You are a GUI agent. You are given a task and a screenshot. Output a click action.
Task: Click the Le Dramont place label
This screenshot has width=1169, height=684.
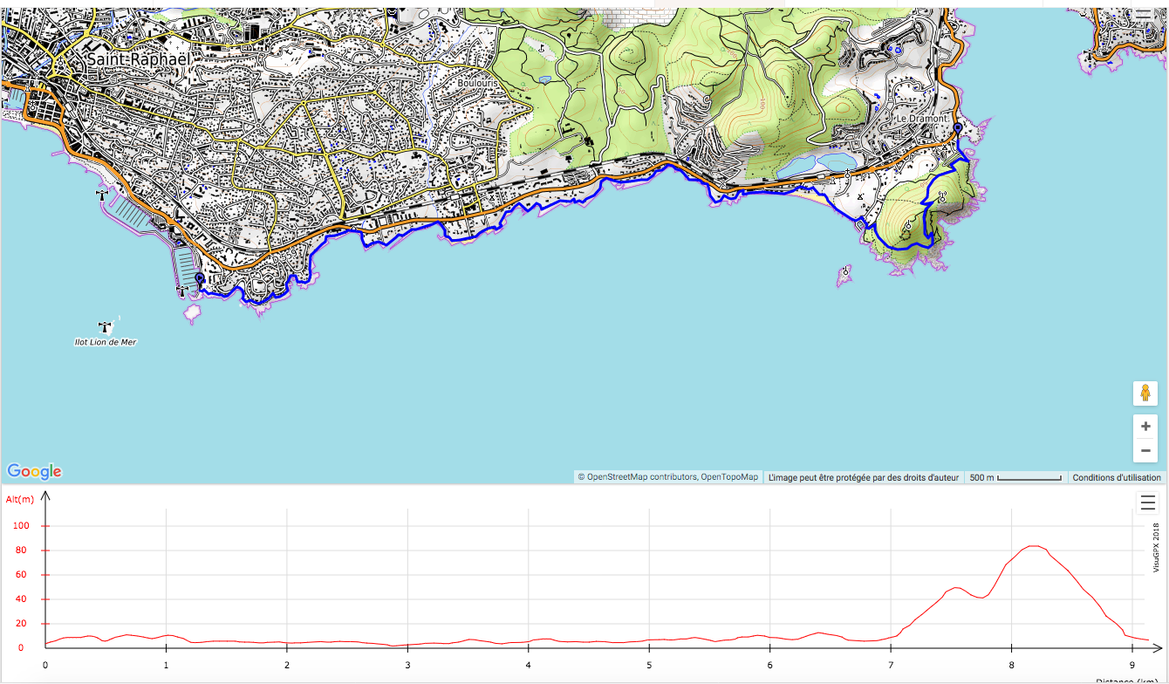pyautogui.click(x=922, y=118)
